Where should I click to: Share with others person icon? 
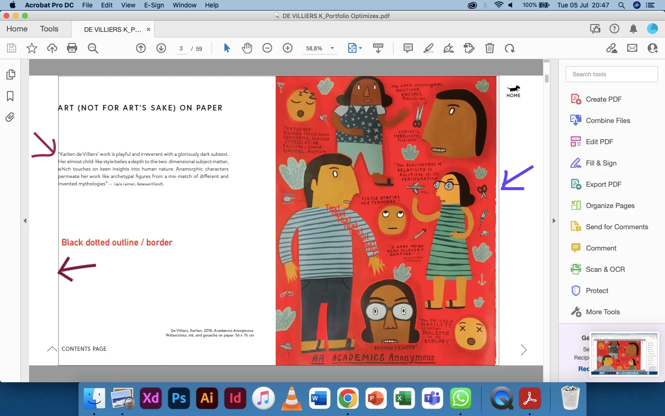(x=653, y=48)
